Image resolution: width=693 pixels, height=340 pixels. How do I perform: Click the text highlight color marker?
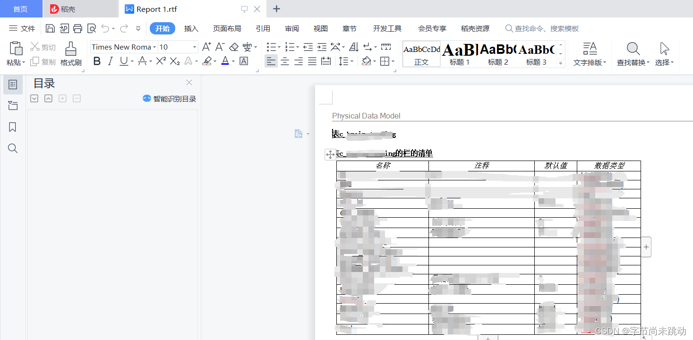click(x=207, y=61)
